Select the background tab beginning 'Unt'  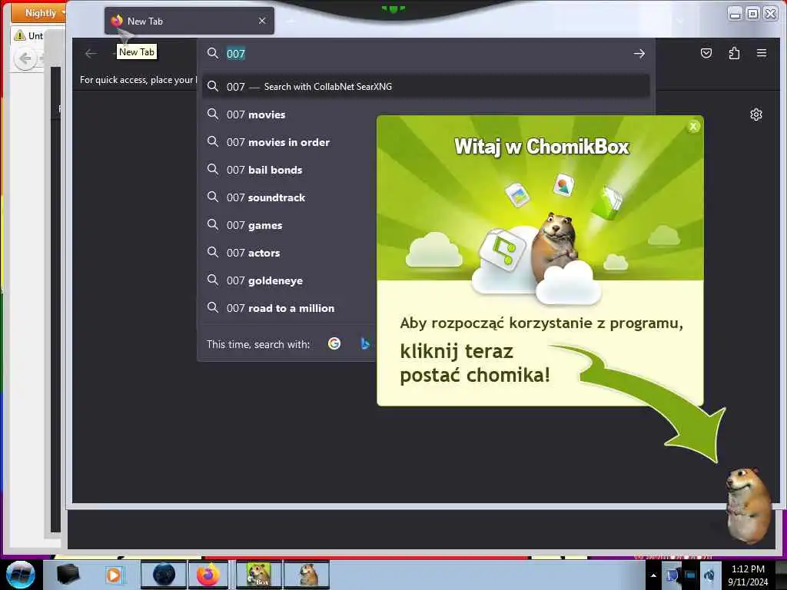[x=29, y=35]
